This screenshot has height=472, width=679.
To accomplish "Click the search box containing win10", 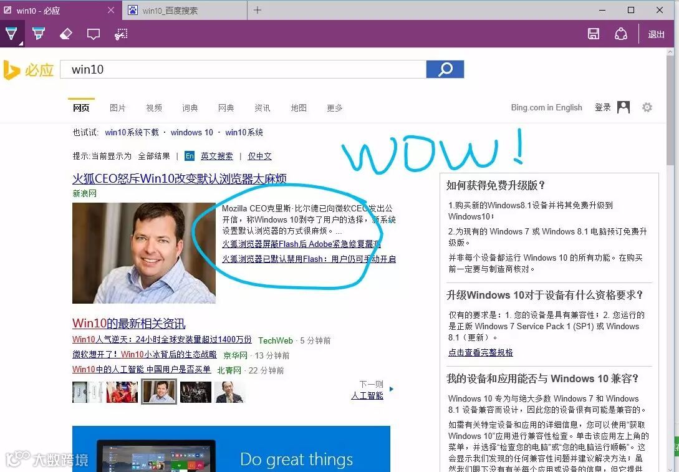I will tap(243, 69).
